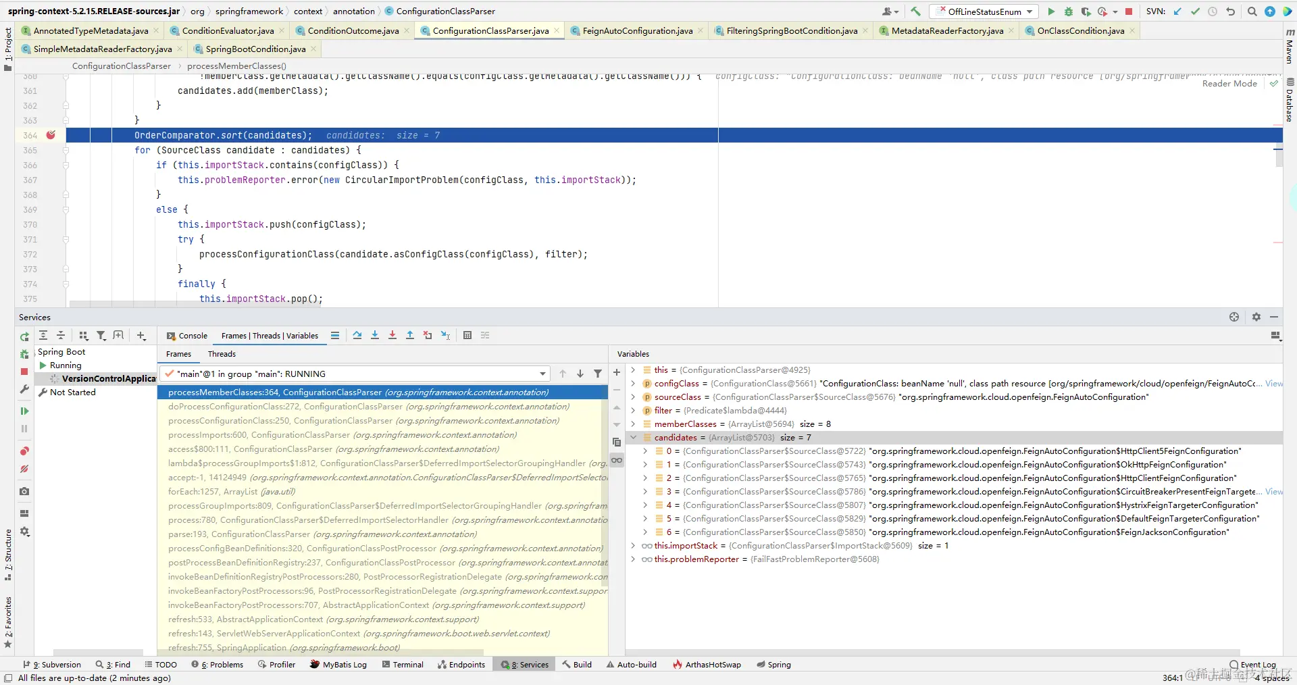This screenshot has height=685, width=1297.
Task: Open Search Everywhere magnifier icon
Action: tap(1252, 11)
